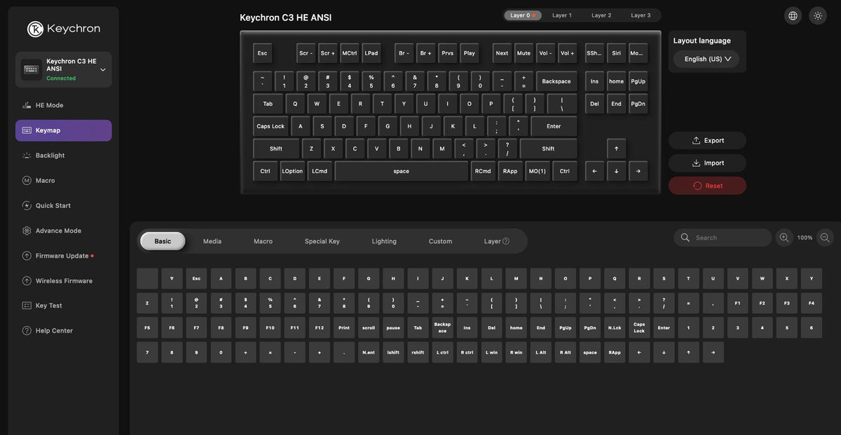Open the English (US) layout language dropdown
This screenshot has width=841, height=435.
click(706, 59)
